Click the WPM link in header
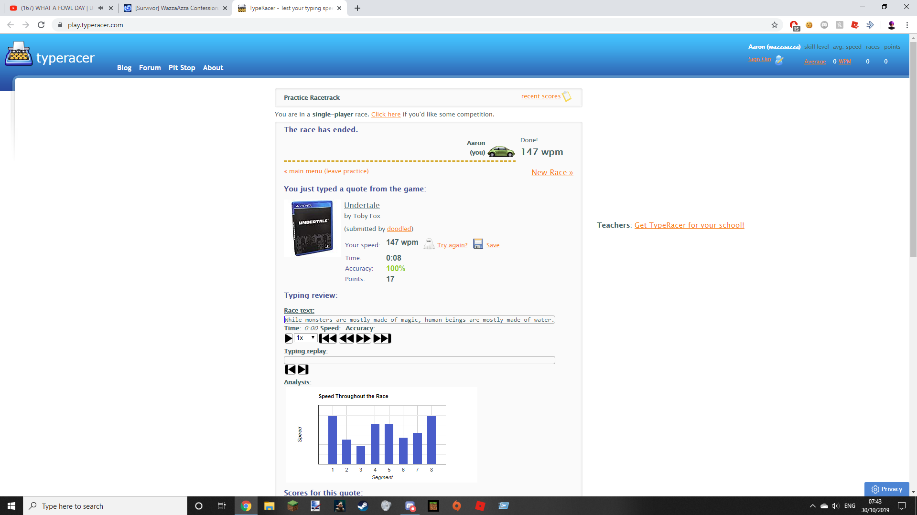917x515 pixels. point(845,62)
